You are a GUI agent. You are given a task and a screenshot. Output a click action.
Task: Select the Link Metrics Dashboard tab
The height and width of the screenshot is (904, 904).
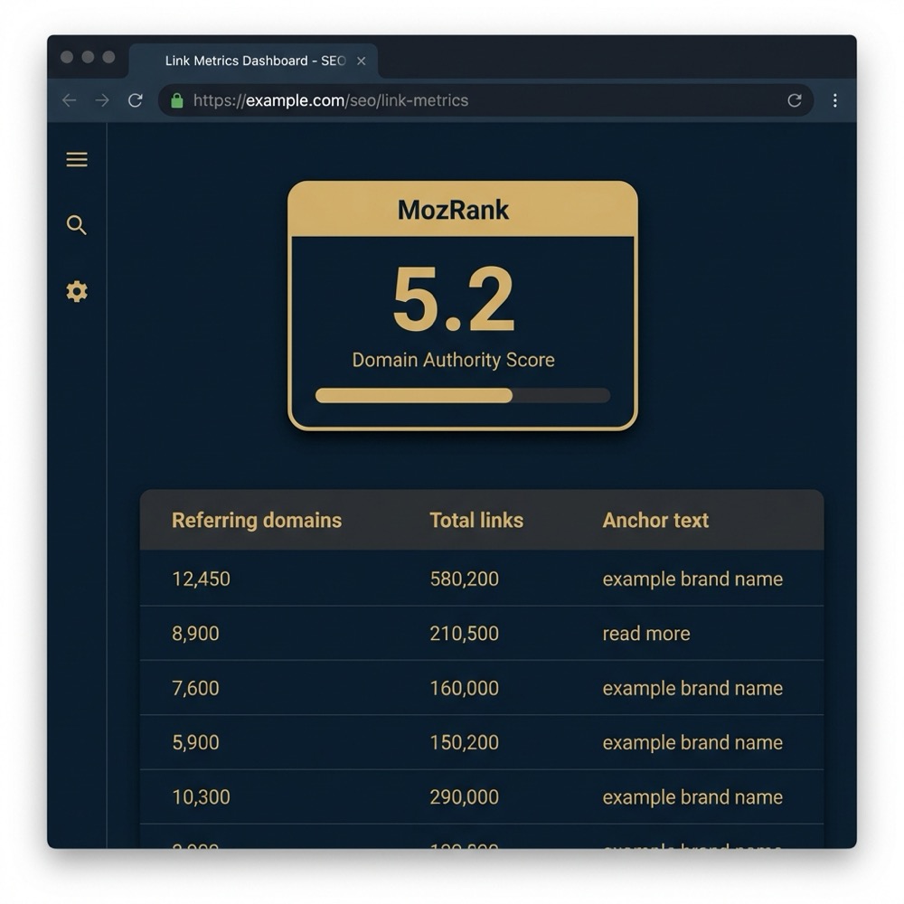tap(254, 61)
